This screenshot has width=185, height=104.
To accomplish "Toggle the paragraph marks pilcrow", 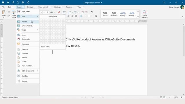I will pos(92,12).
